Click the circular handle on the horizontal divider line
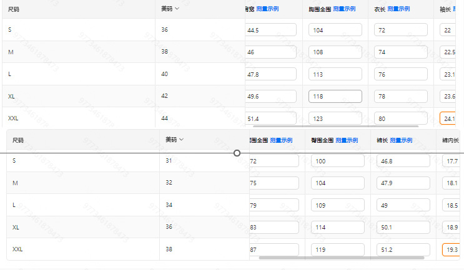Screen dimensions: 464x270 pos(237,153)
